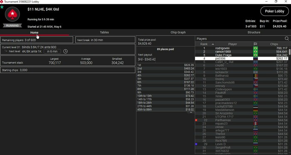Sort by the Player column header
The height and width of the screenshot is (155, 291).
coord(232,44)
